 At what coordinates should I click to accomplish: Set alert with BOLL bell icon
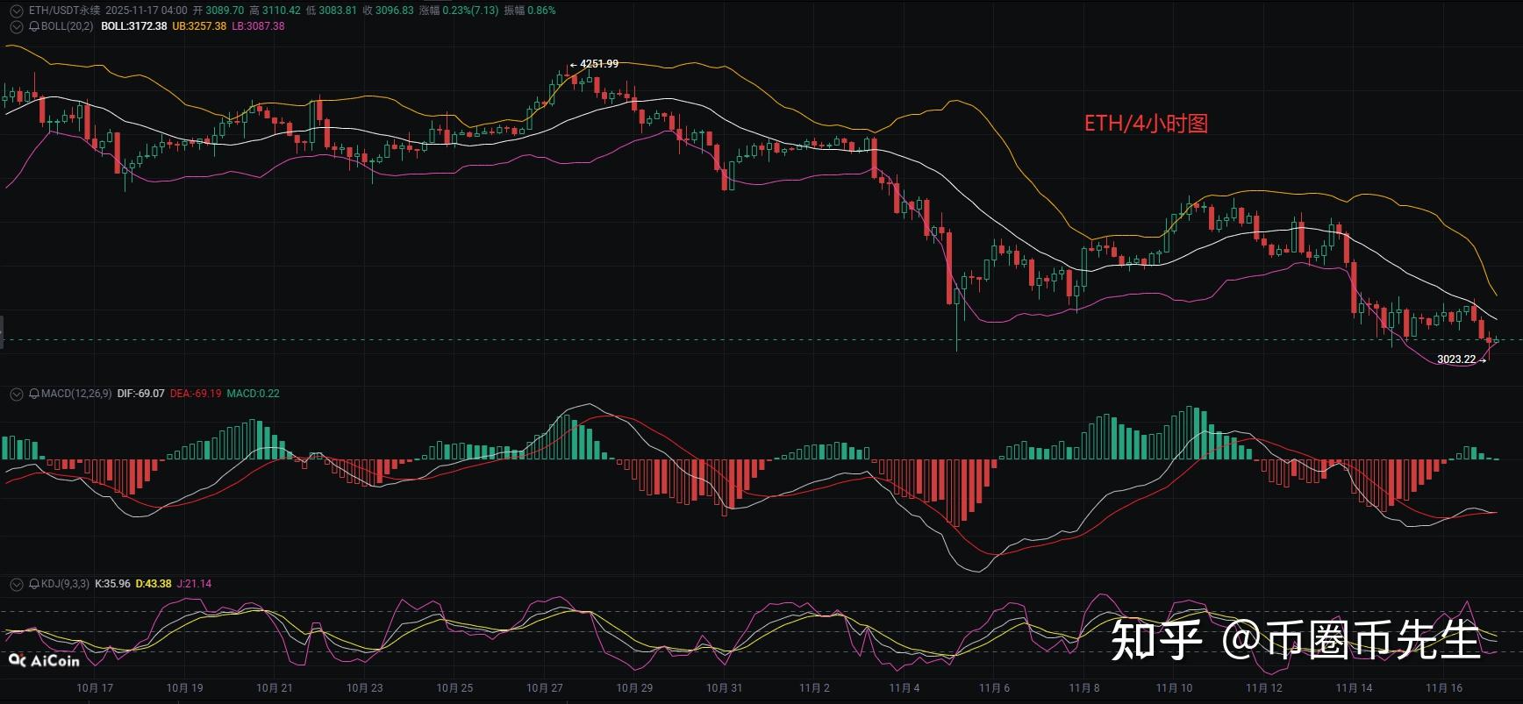click(x=34, y=26)
